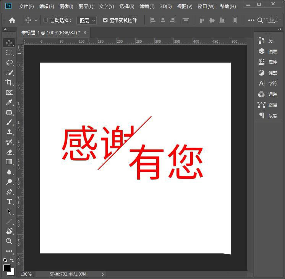Select the Zoom tool
The width and height of the screenshot is (285, 279).
coord(9,241)
